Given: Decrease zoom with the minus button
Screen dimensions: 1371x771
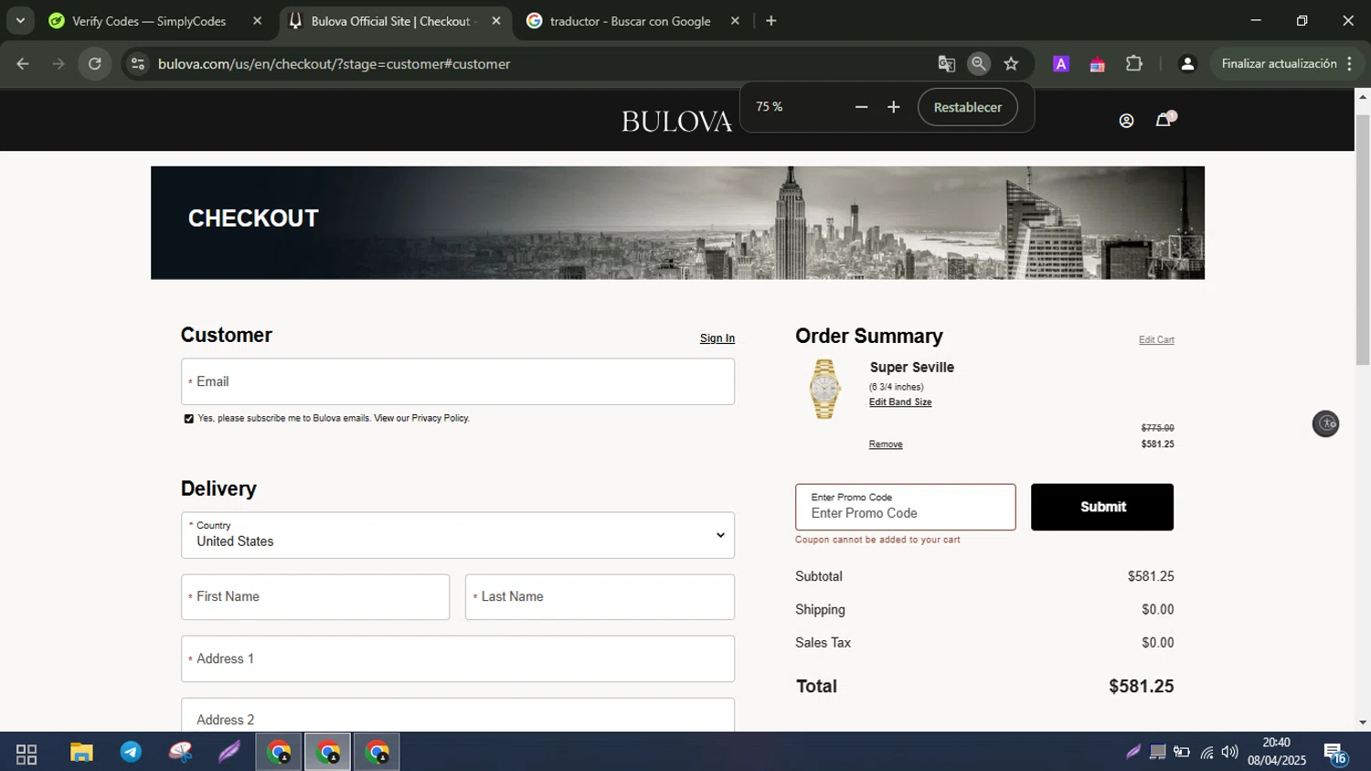Looking at the screenshot, I should 861,107.
